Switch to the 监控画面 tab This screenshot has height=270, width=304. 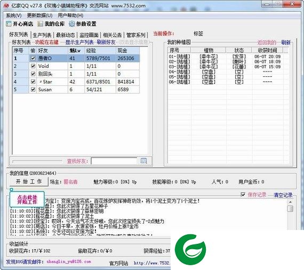point(89,35)
